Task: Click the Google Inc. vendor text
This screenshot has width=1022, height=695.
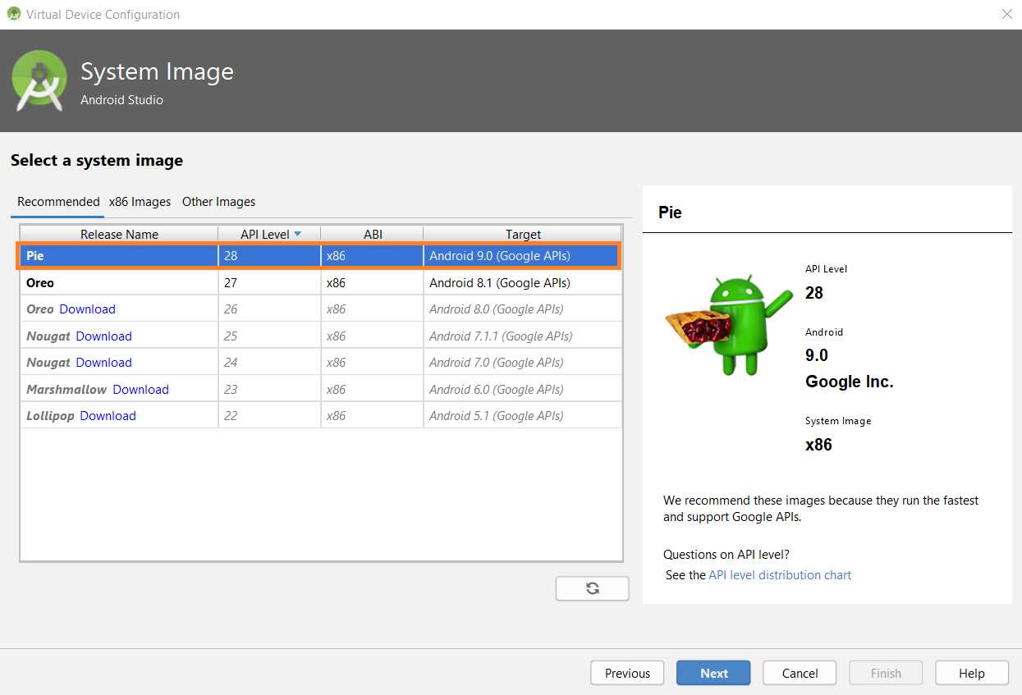Action: coord(850,382)
